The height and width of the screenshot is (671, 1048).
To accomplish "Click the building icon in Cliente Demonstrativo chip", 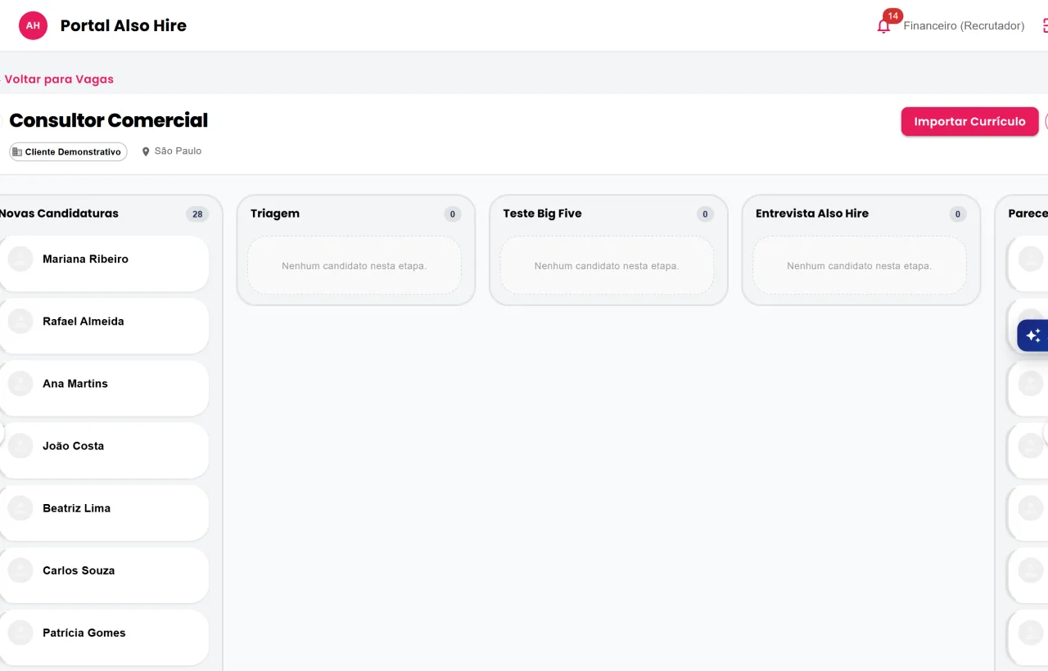I will (17, 152).
